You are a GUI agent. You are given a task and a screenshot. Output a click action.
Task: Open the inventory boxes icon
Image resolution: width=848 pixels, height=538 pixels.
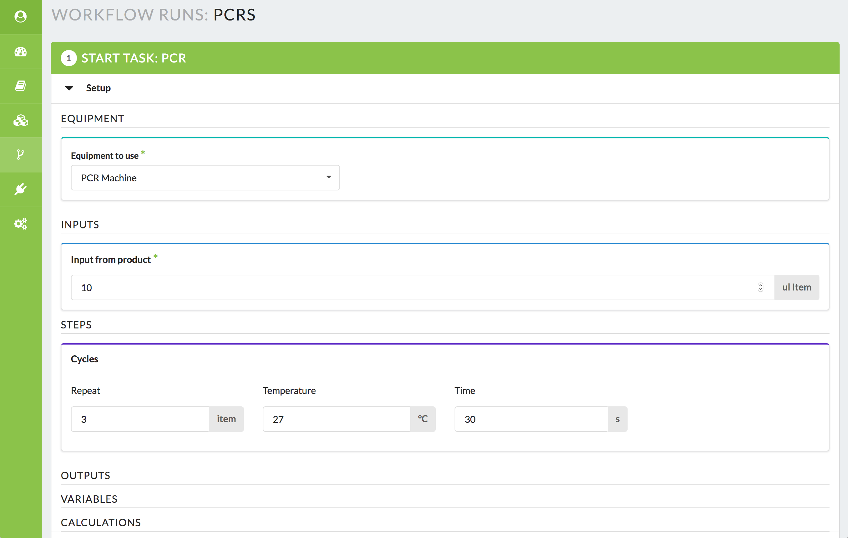(20, 121)
